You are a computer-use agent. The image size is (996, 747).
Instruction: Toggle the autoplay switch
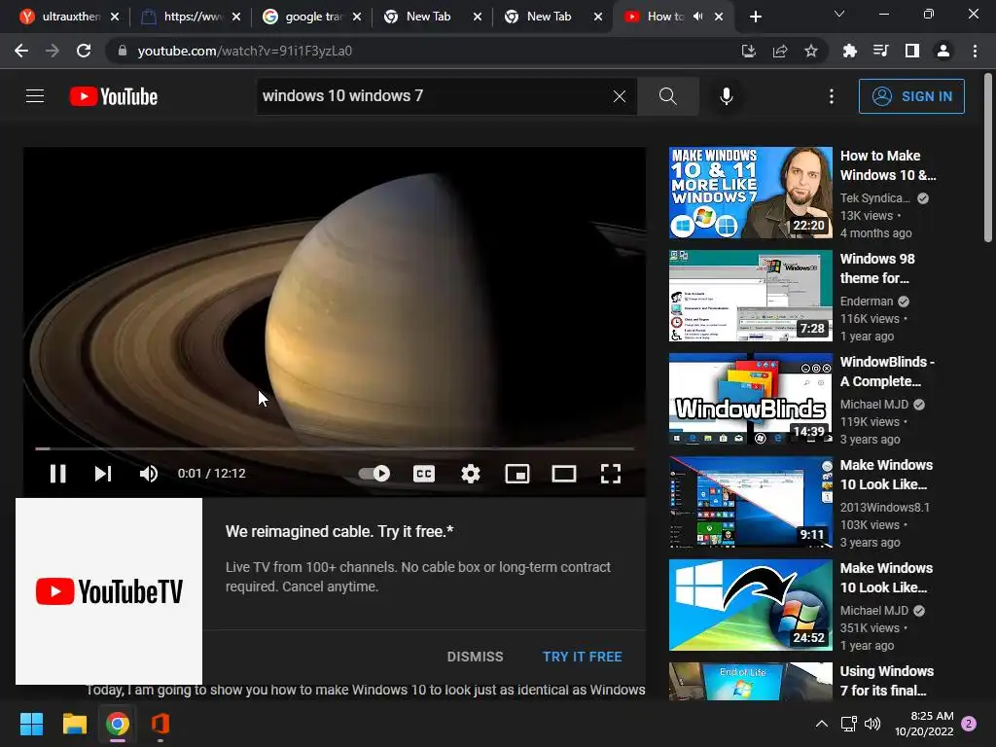(374, 474)
